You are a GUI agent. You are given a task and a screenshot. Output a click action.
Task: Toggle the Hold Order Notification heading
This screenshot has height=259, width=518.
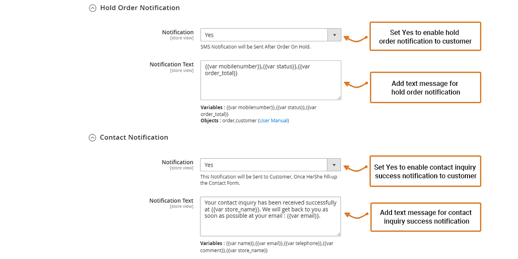[x=139, y=8]
